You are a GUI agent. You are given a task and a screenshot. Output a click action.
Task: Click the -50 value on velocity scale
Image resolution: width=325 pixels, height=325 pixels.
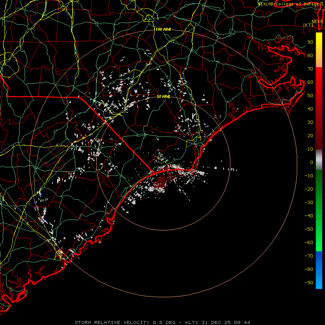coord(309,229)
